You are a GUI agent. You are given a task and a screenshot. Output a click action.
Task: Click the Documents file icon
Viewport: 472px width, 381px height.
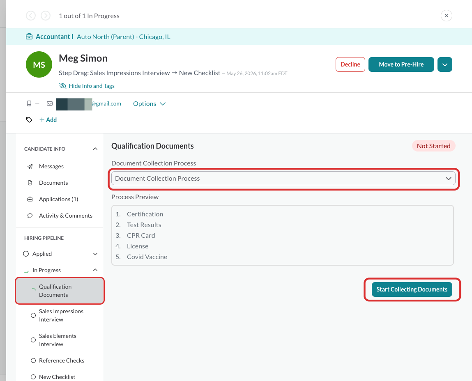coord(30,183)
